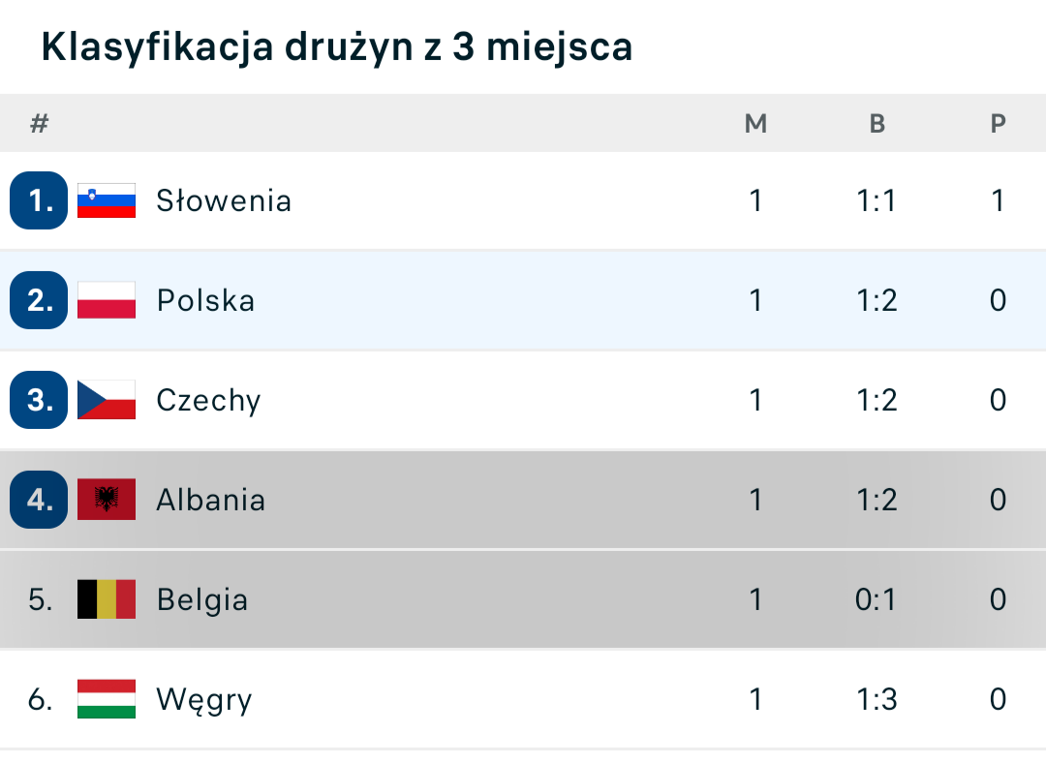
Task: Open the Węgry team name
Action: [204, 700]
